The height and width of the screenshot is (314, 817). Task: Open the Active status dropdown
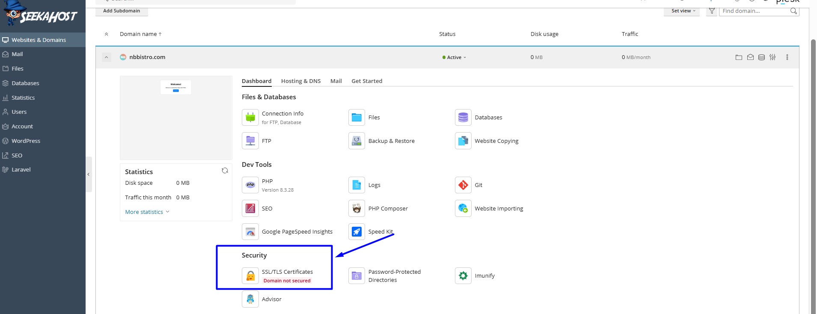point(455,57)
